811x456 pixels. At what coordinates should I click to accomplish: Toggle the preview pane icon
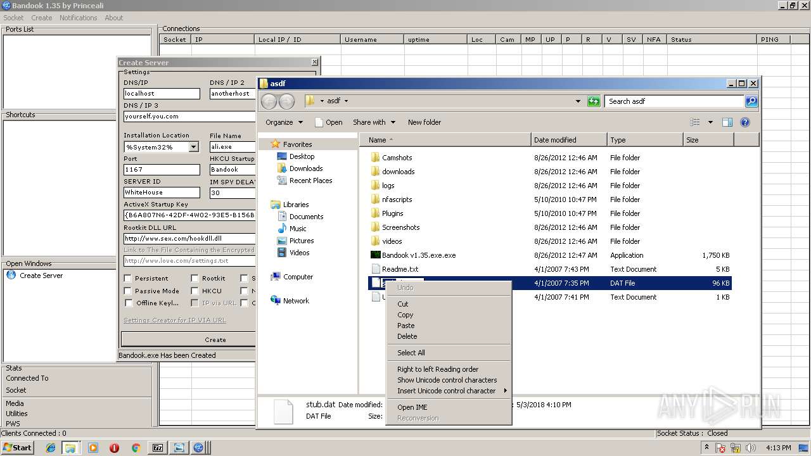727,122
